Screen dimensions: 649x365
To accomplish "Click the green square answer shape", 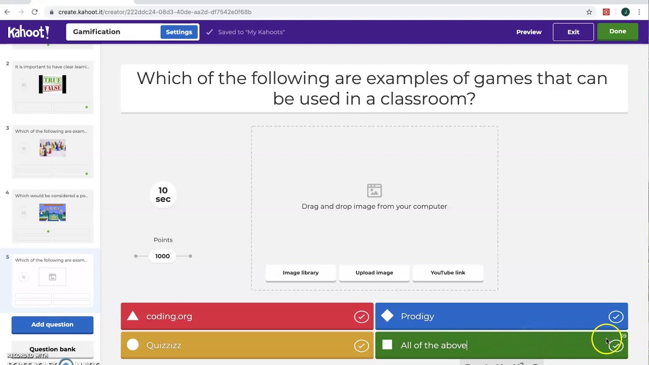I will point(387,345).
